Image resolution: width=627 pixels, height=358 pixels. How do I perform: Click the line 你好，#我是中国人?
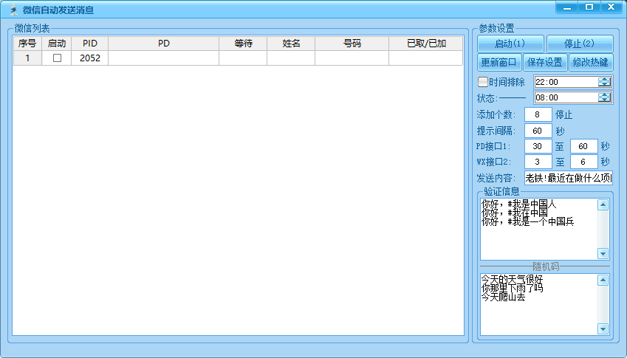tap(518, 204)
